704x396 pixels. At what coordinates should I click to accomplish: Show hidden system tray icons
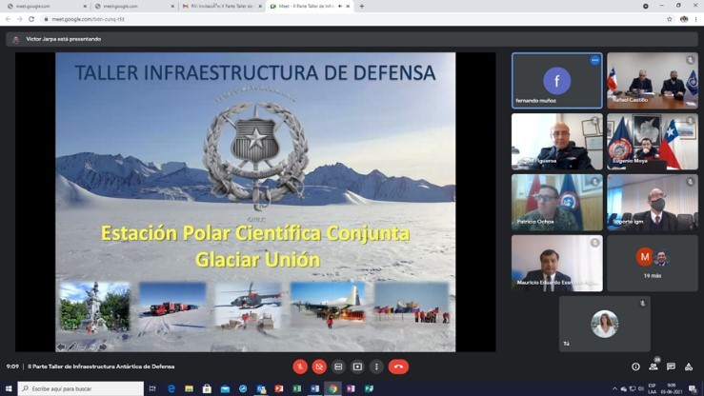(614, 388)
